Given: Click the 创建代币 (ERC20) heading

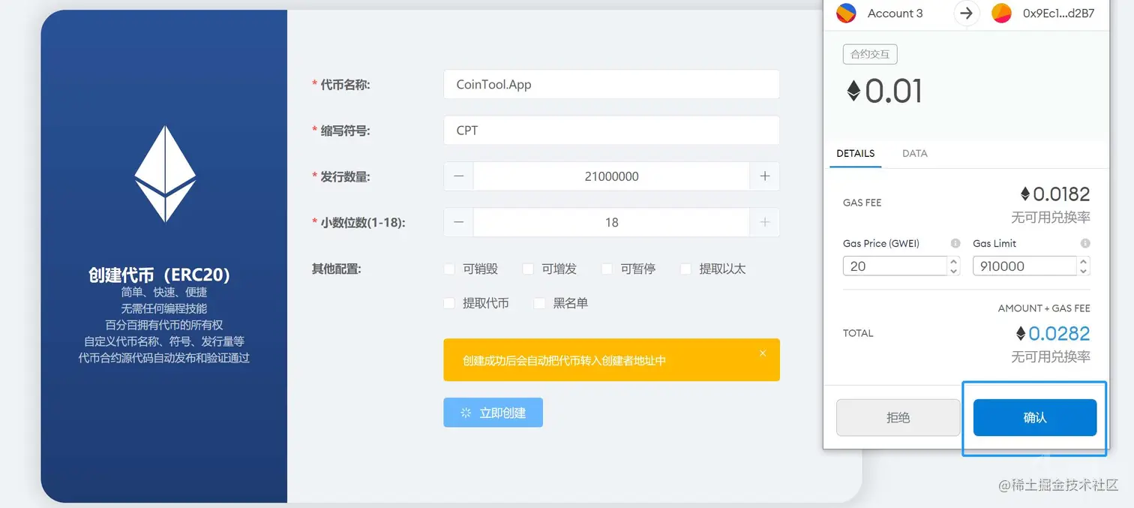Looking at the screenshot, I should [159, 275].
